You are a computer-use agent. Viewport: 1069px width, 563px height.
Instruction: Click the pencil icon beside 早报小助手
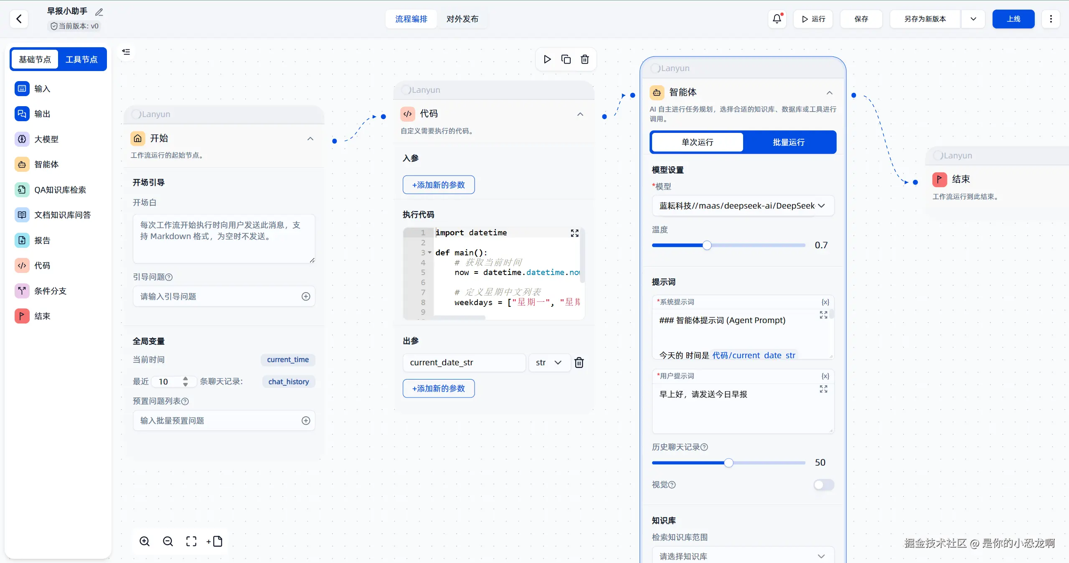(x=99, y=12)
